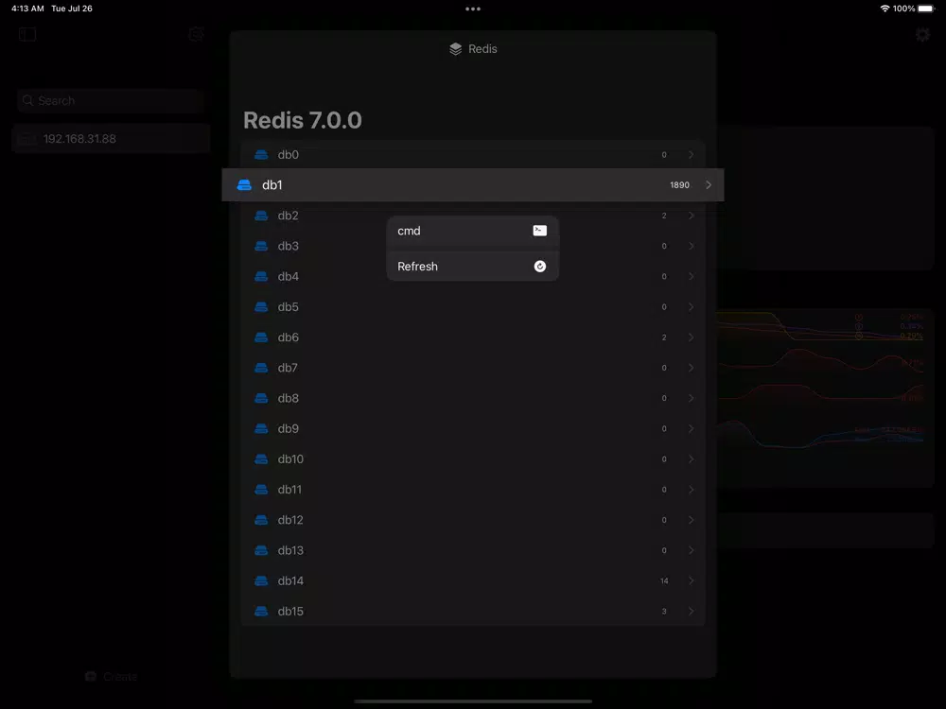Open db14 via its right chevron
946x709 pixels.
[692, 581]
